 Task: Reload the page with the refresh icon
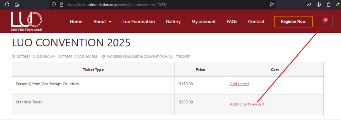pos(7,4)
